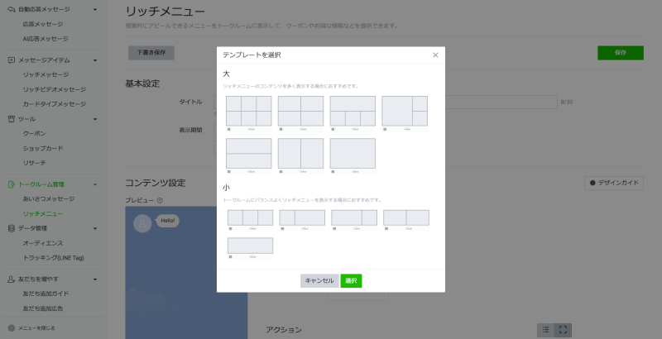662x339 pixels.
Task: Click the 友だちを増やす person icon
Action: (11, 279)
